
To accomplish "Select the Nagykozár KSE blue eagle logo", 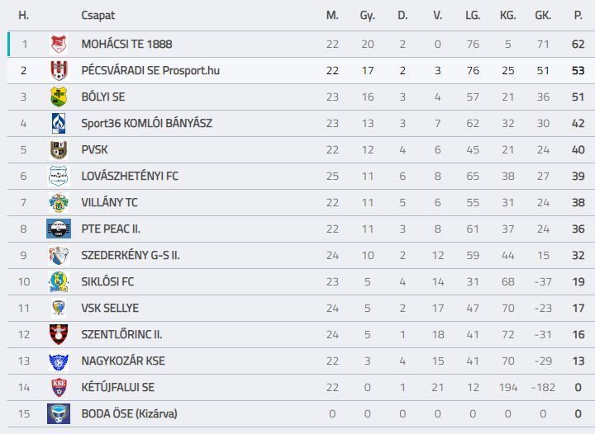I will (x=59, y=361).
